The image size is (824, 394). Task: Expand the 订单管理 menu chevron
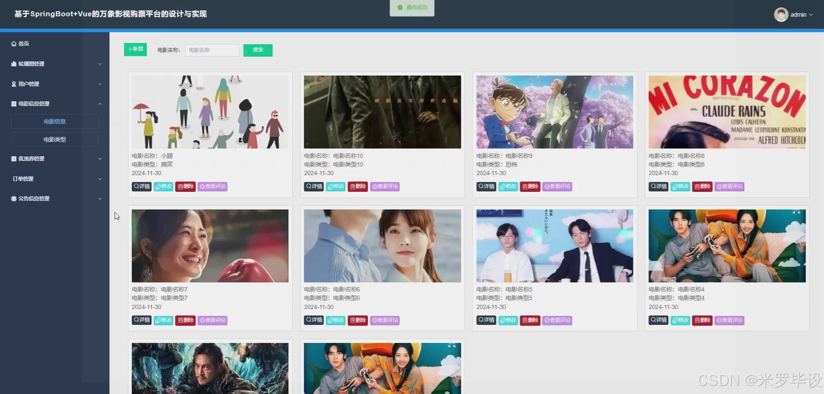100,179
